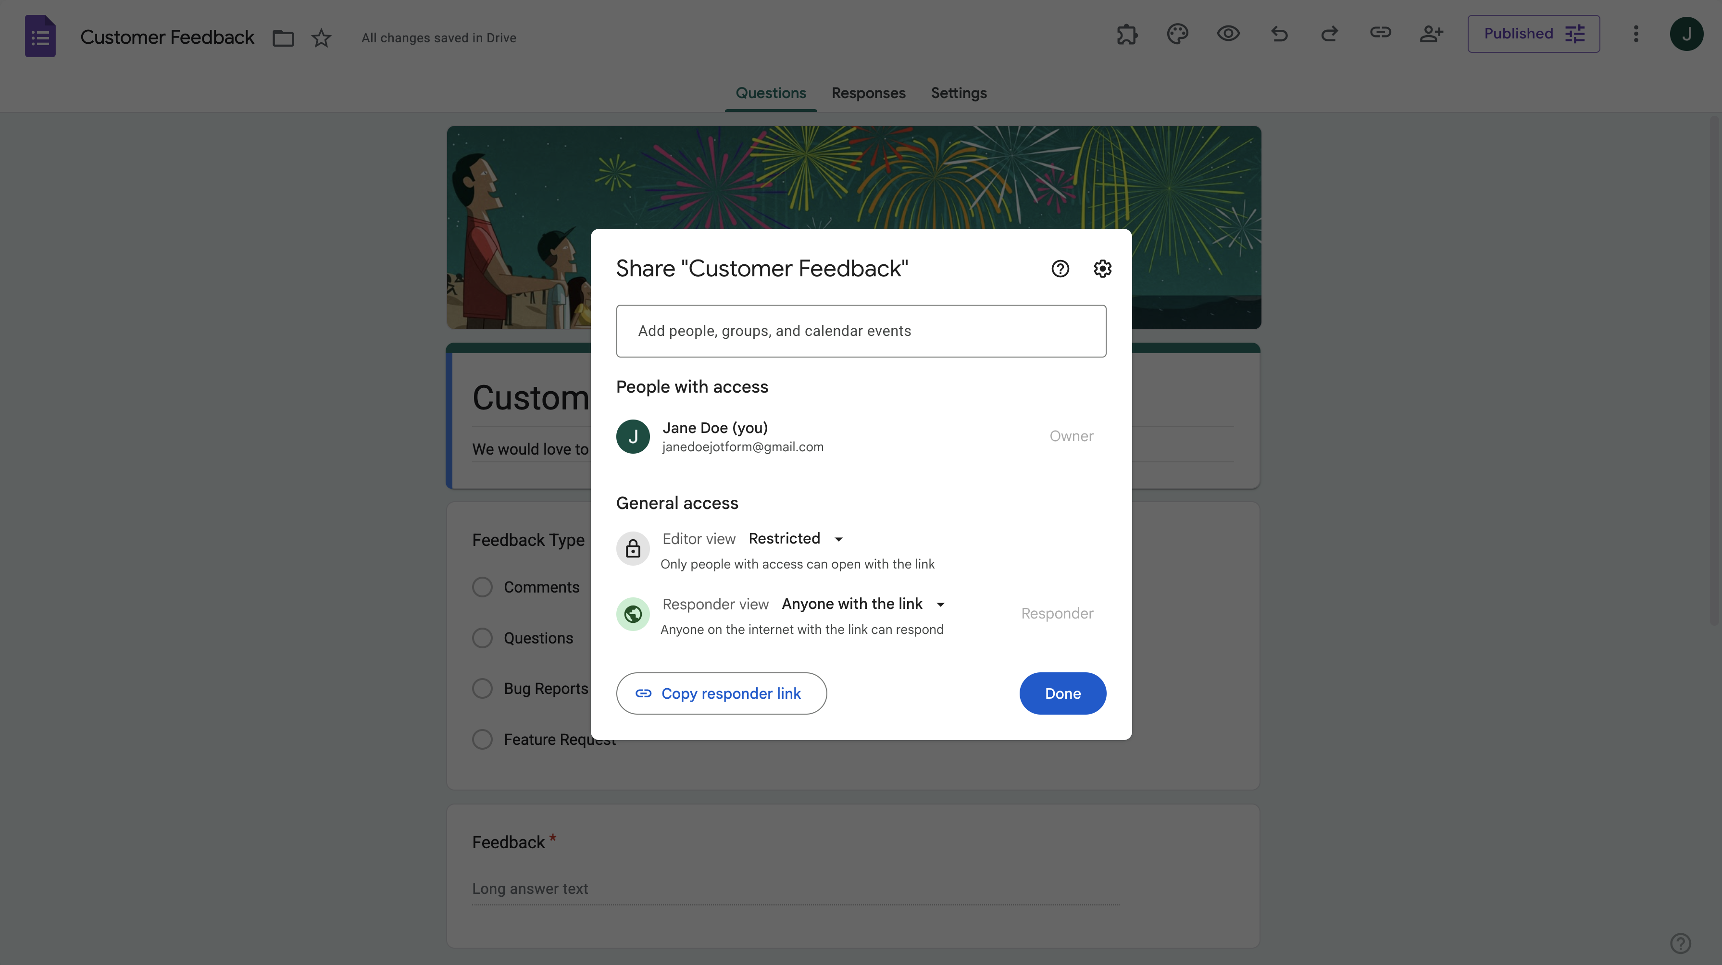Open share dialog settings gear
The image size is (1722, 965).
point(1102,269)
